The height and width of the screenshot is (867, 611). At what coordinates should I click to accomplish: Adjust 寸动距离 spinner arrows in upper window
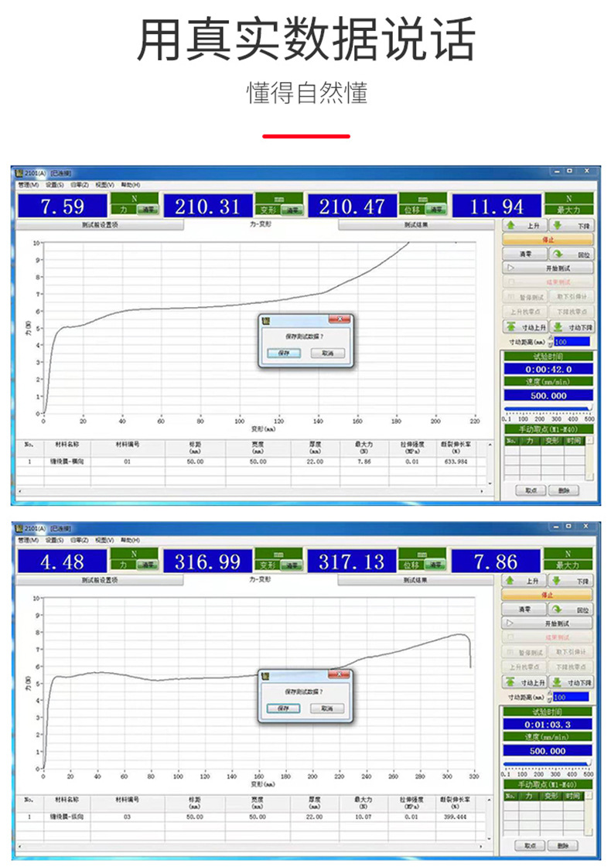tap(551, 341)
